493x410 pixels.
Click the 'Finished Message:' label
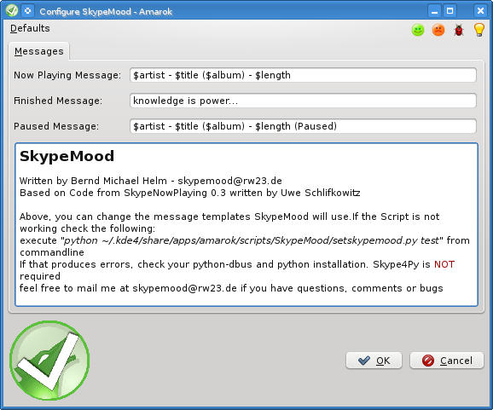(58, 101)
